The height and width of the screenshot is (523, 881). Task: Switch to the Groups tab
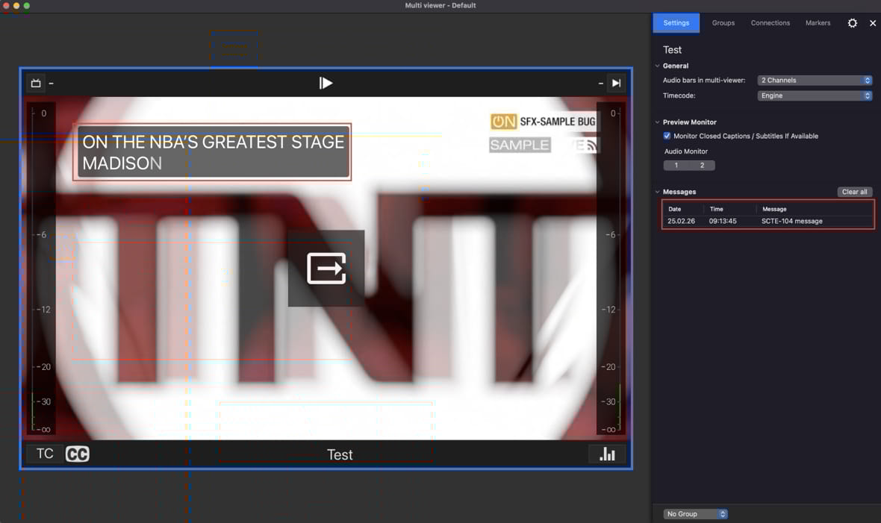(723, 23)
